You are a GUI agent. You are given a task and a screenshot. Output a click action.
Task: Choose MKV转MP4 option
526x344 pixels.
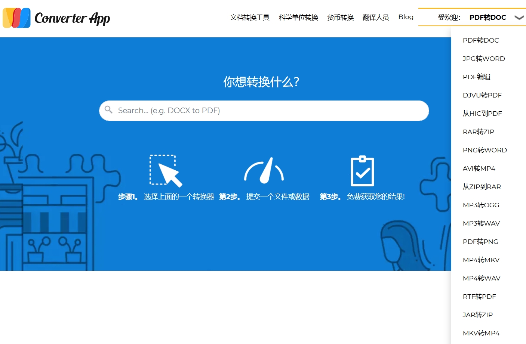[x=481, y=333]
